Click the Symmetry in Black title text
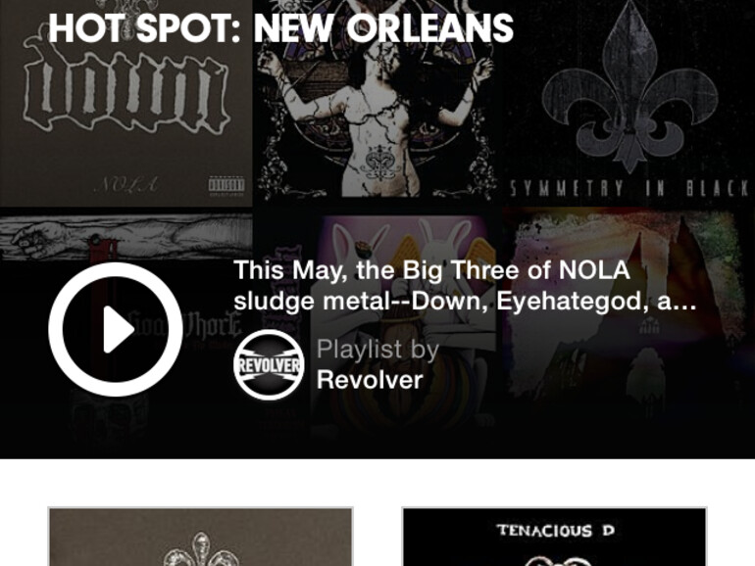This screenshot has height=566, width=755. [x=629, y=189]
